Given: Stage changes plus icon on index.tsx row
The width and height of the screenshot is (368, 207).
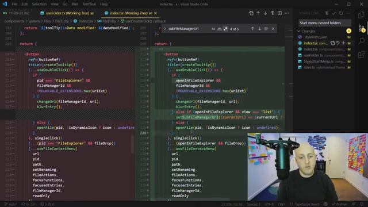Looking at the screenshot, I should 343,43.
